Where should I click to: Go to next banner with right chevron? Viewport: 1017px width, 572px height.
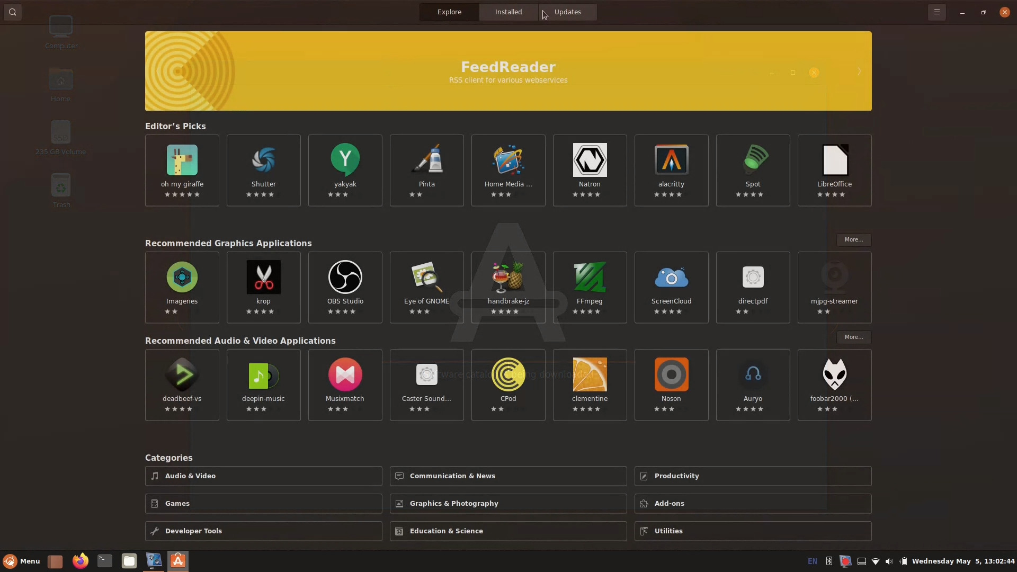point(859,71)
